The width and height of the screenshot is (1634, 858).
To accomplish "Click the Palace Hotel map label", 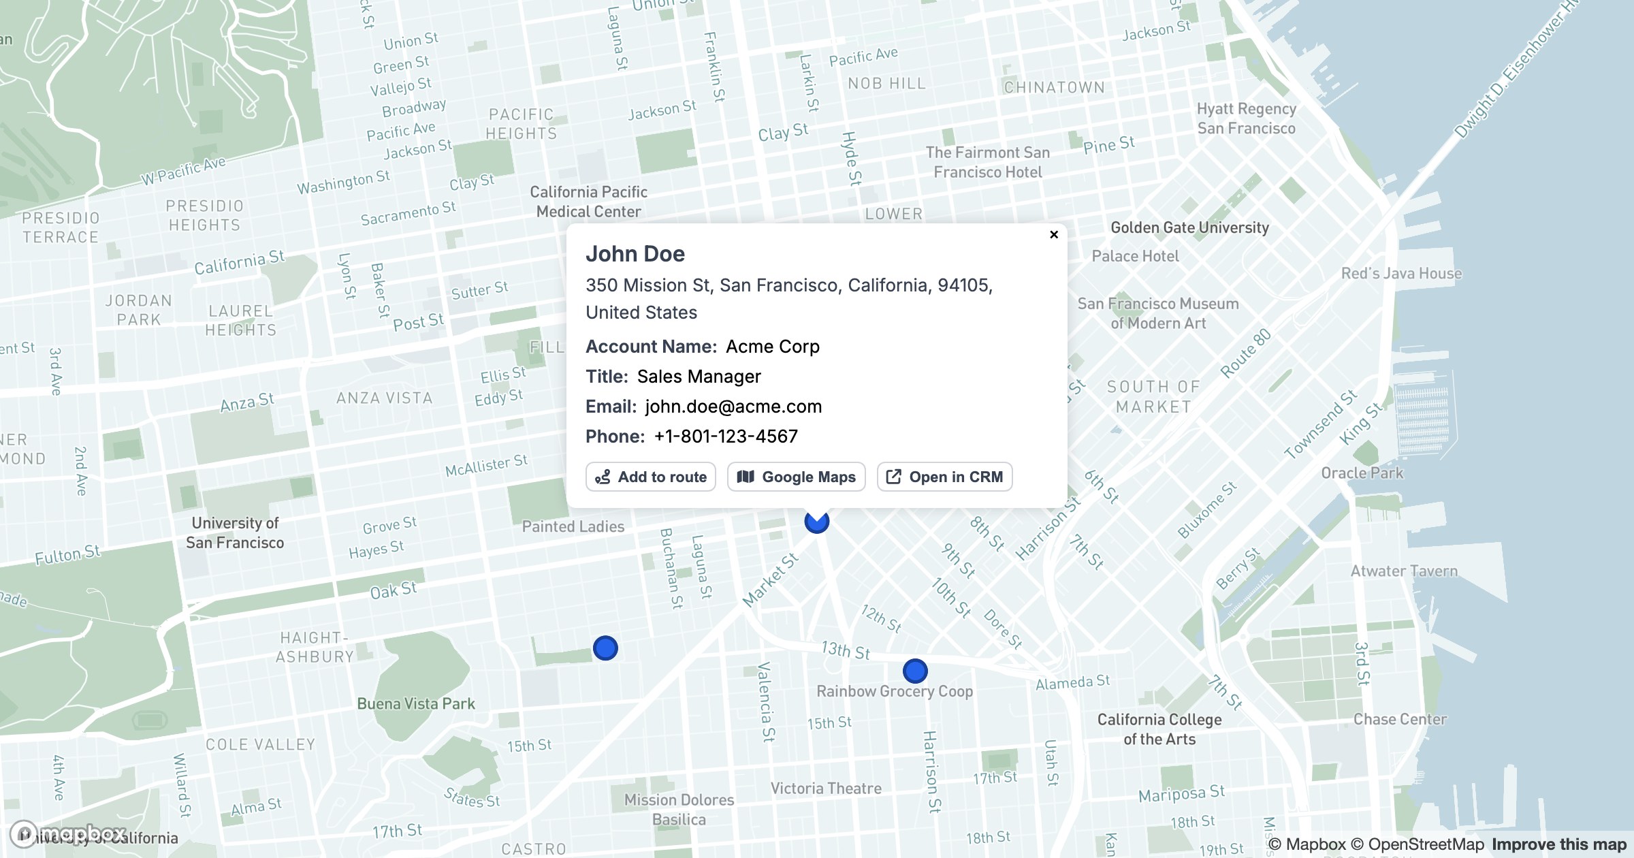I will pos(1135,256).
